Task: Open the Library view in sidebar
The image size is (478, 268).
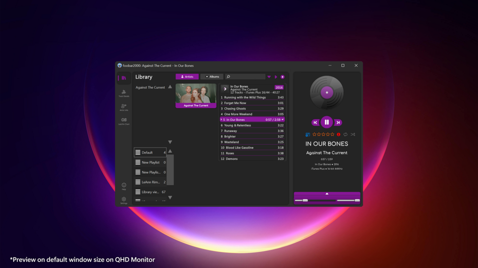Action: tap(124, 78)
